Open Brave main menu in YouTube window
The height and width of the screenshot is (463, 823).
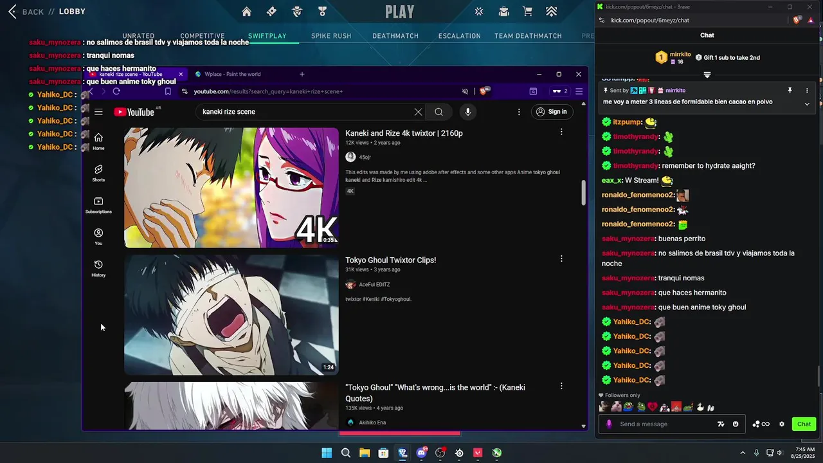[579, 91]
